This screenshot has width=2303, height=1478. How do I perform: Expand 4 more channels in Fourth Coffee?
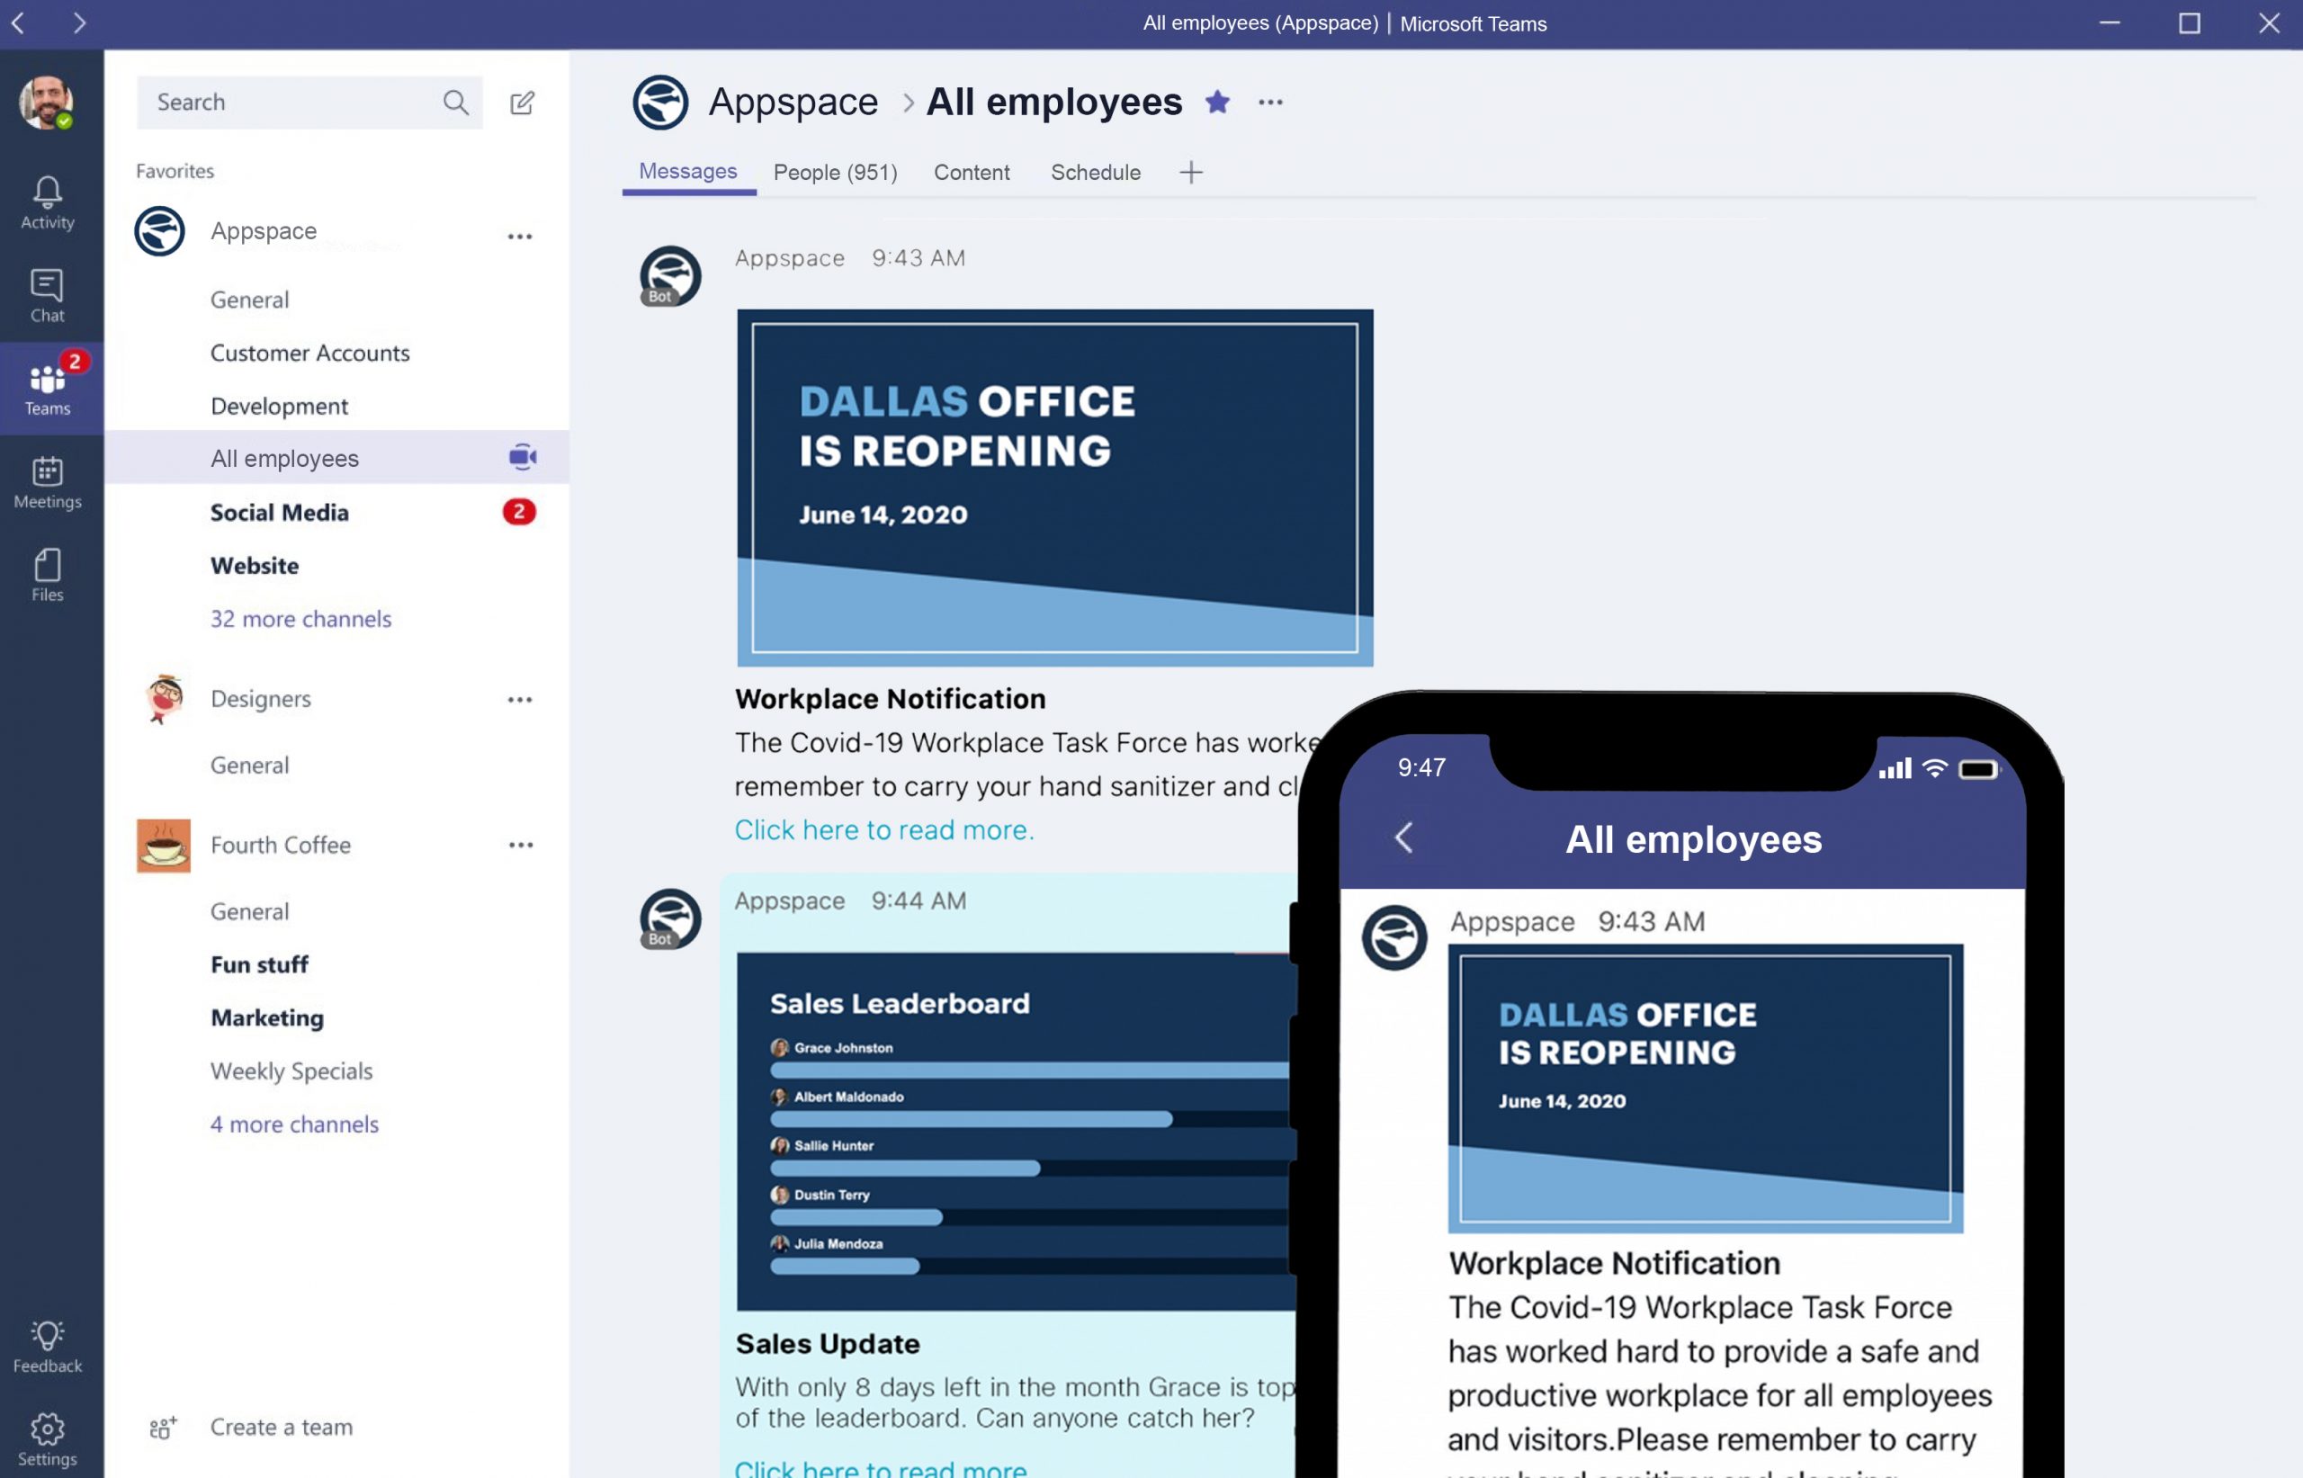[294, 1123]
